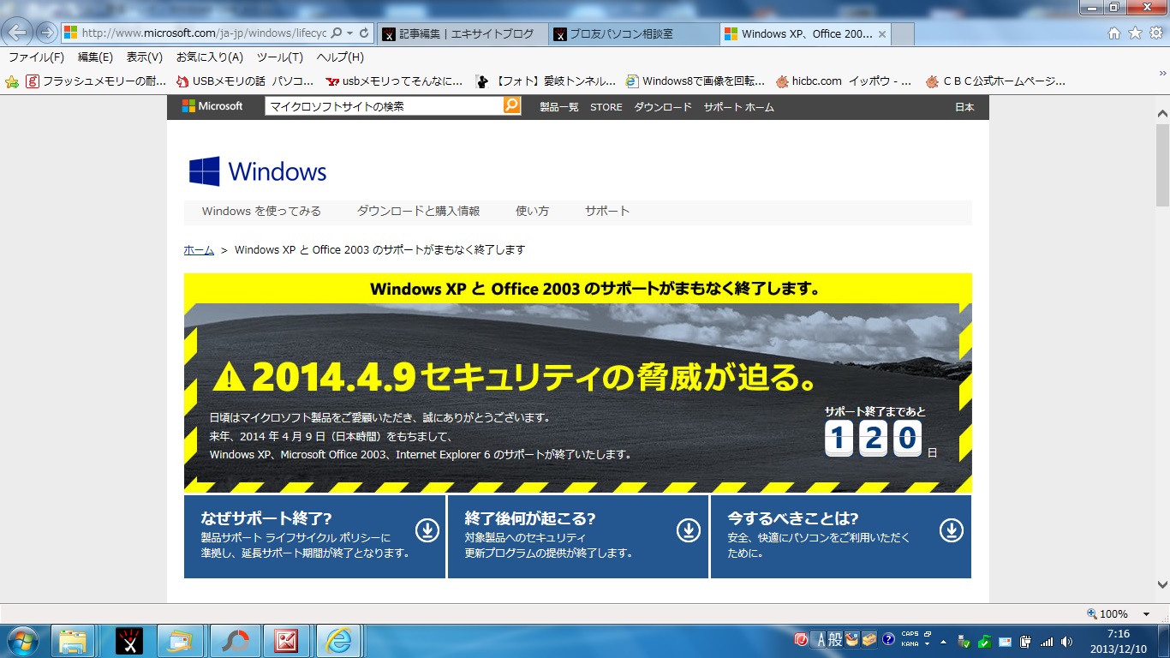Show hidden tray icons with the up arrow
Image resolution: width=1170 pixels, height=658 pixels.
pos(944,641)
